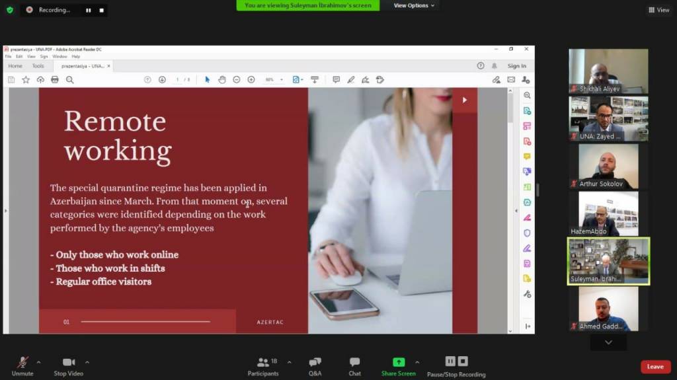
Task: Click the encryption shield icon
Action: point(10,10)
